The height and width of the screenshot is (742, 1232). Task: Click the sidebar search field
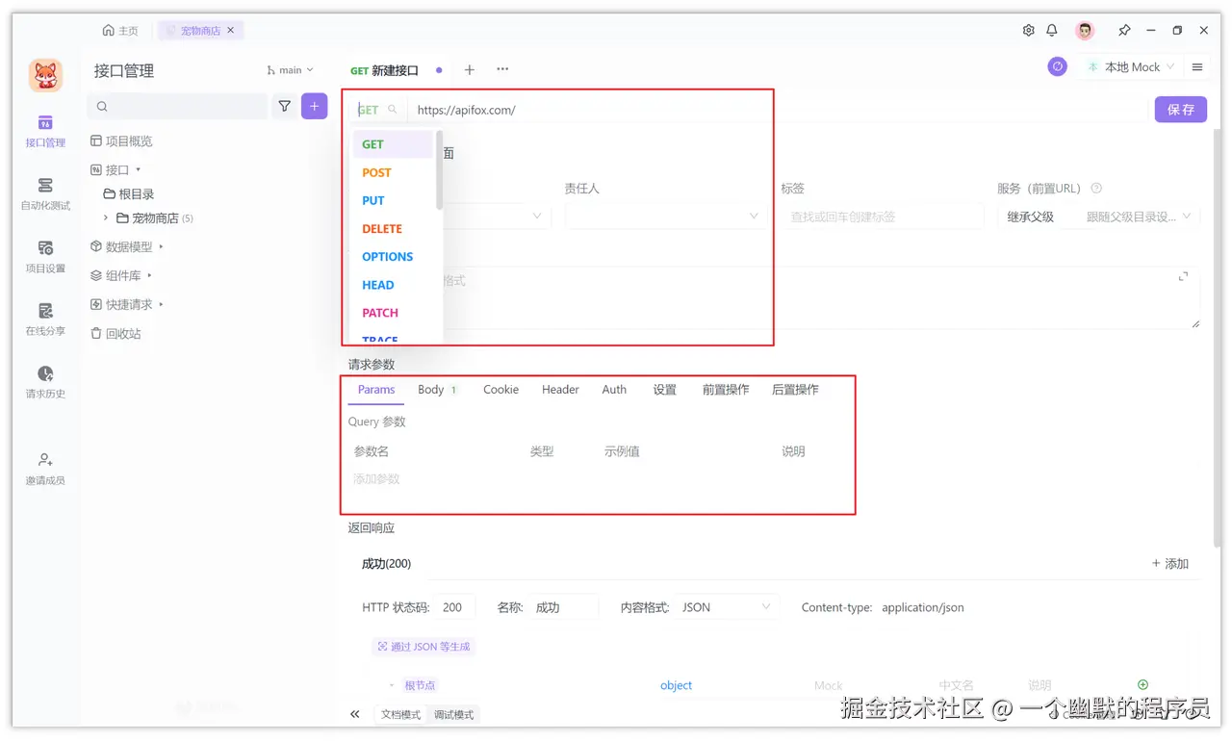pos(178,106)
